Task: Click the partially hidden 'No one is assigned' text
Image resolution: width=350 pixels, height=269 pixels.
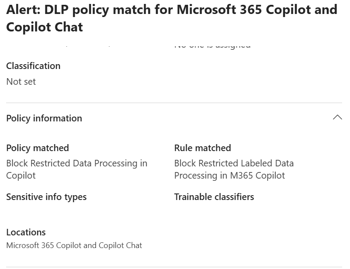Action: pos(212,45)
